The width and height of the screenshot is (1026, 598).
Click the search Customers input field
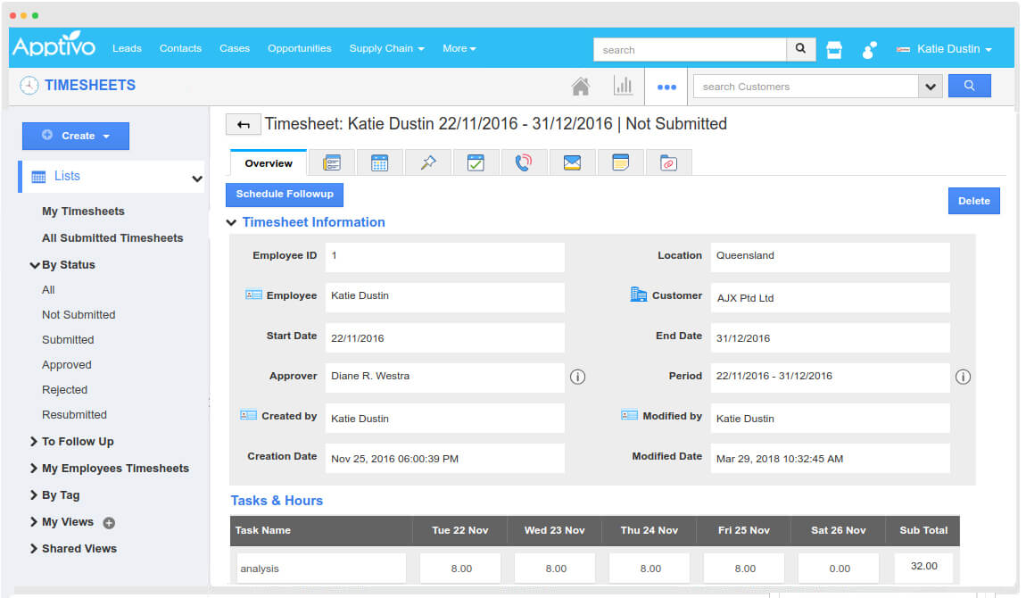(x=805, y=87)
